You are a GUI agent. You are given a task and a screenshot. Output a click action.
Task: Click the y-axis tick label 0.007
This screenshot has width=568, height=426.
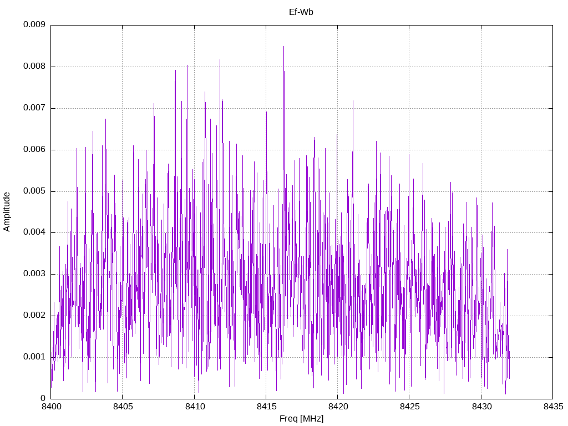[34, 108]
